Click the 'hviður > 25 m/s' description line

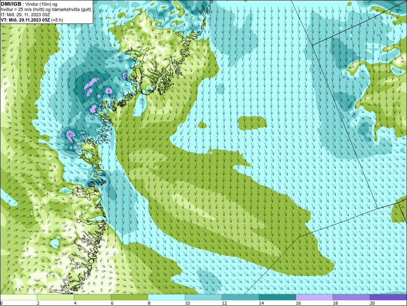46,9
